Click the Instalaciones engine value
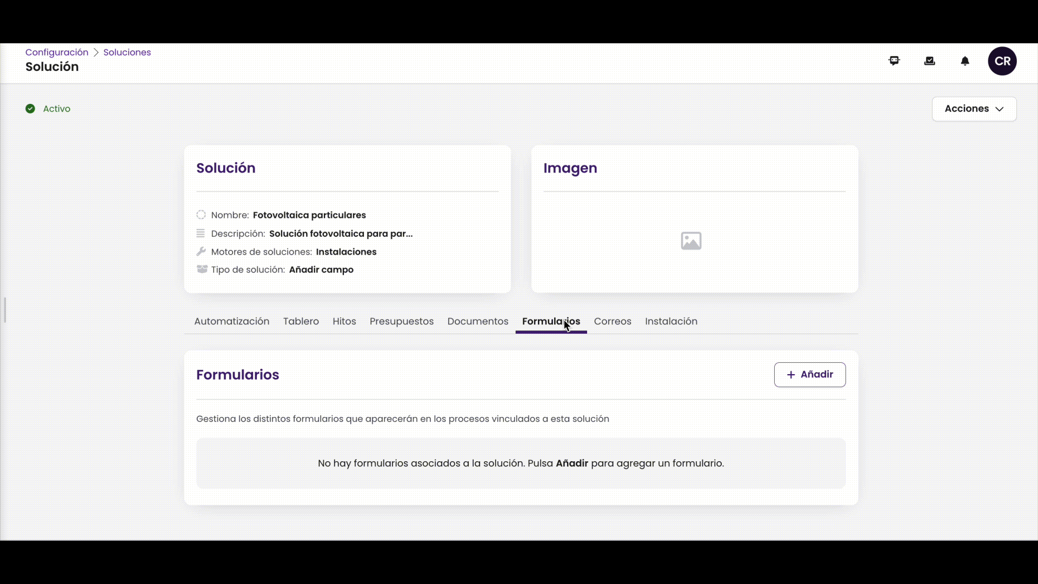Image resolution: width=1038 pixels, height=584 pixels. click(346, 251)
